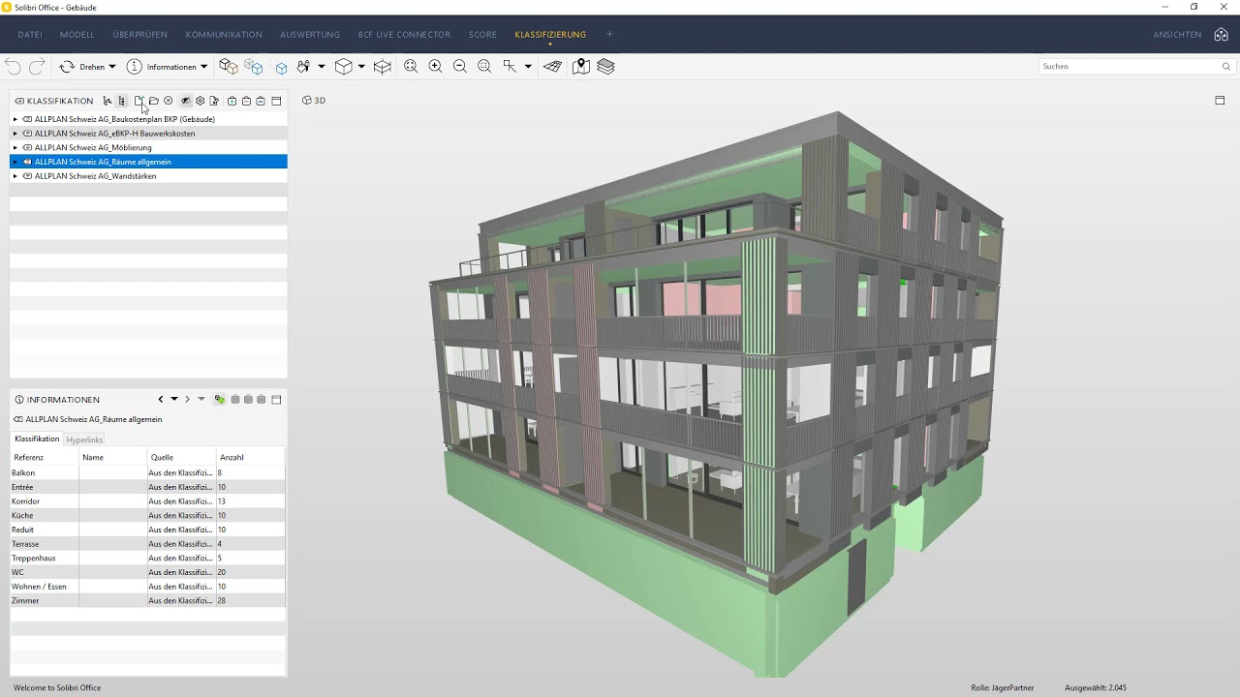Image resolution: width=1240 pixels, height=697 pixels.
Task: Open classification settings gear icon
Action: (201, 101)
